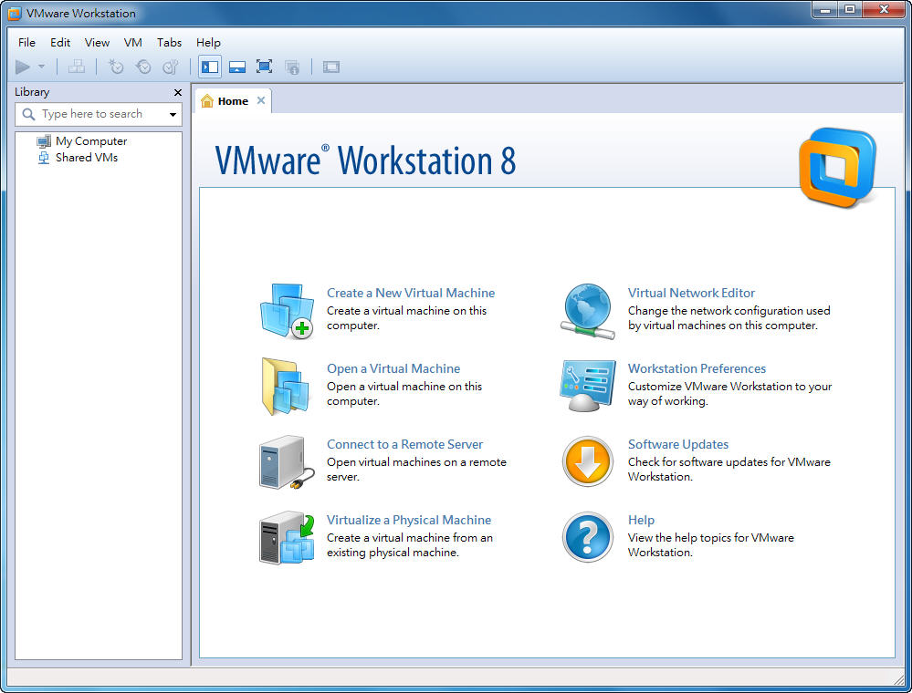Click the Send Ctrl+Alt+Del toolbar icon

click(76, 67)
